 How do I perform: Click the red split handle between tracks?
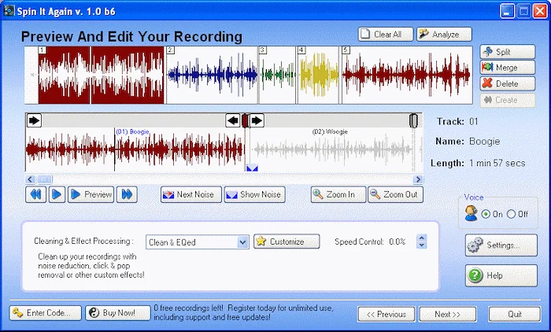245,120
